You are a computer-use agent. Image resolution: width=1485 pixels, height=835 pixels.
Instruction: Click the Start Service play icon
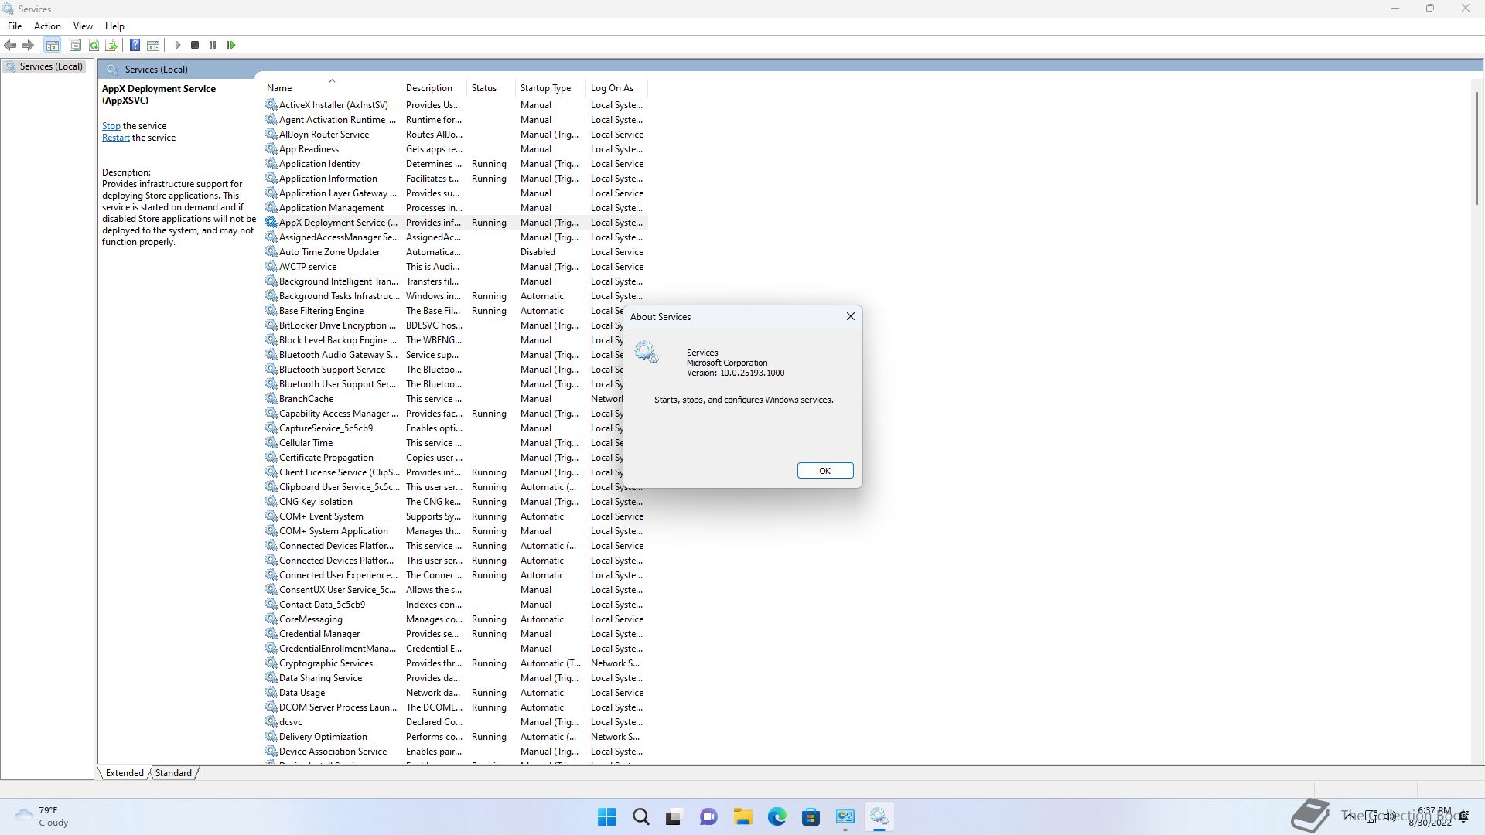[177, 45]
